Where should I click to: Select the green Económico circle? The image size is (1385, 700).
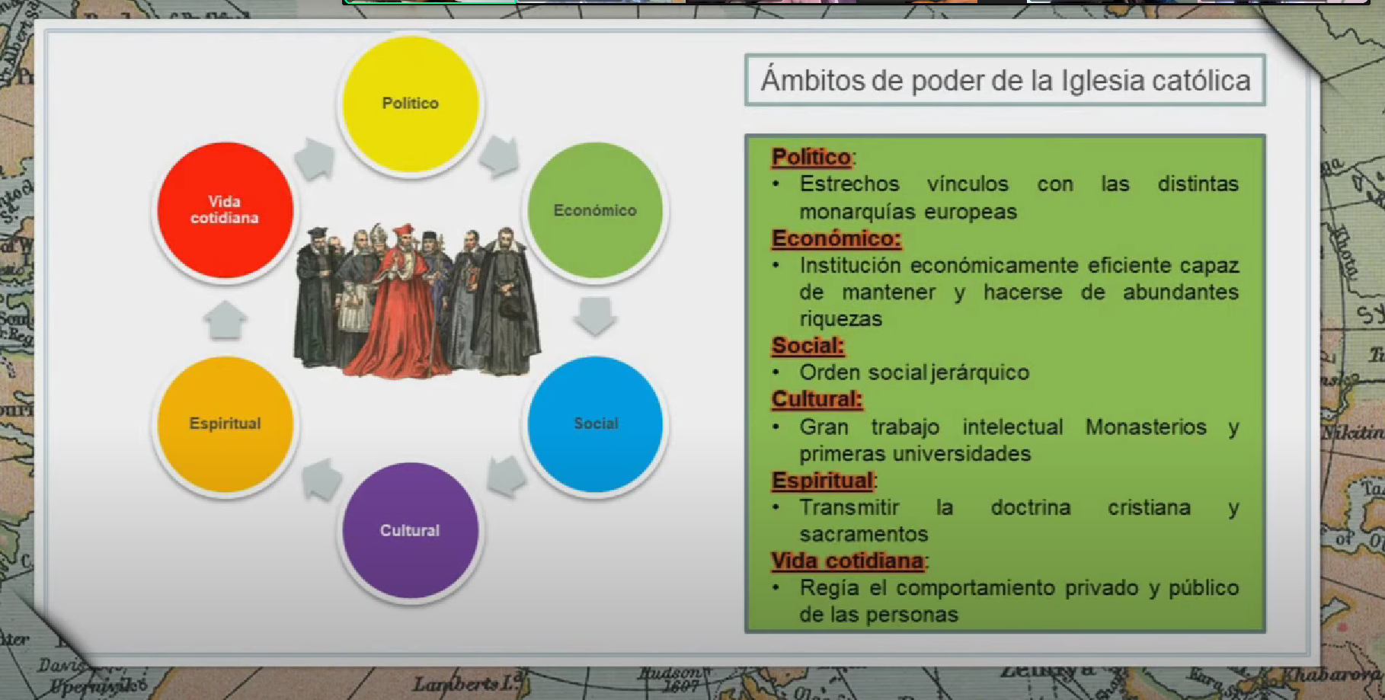click(x=595, y=210)
